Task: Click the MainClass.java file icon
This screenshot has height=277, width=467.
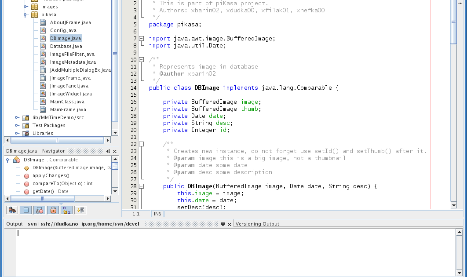Action: 43,102
